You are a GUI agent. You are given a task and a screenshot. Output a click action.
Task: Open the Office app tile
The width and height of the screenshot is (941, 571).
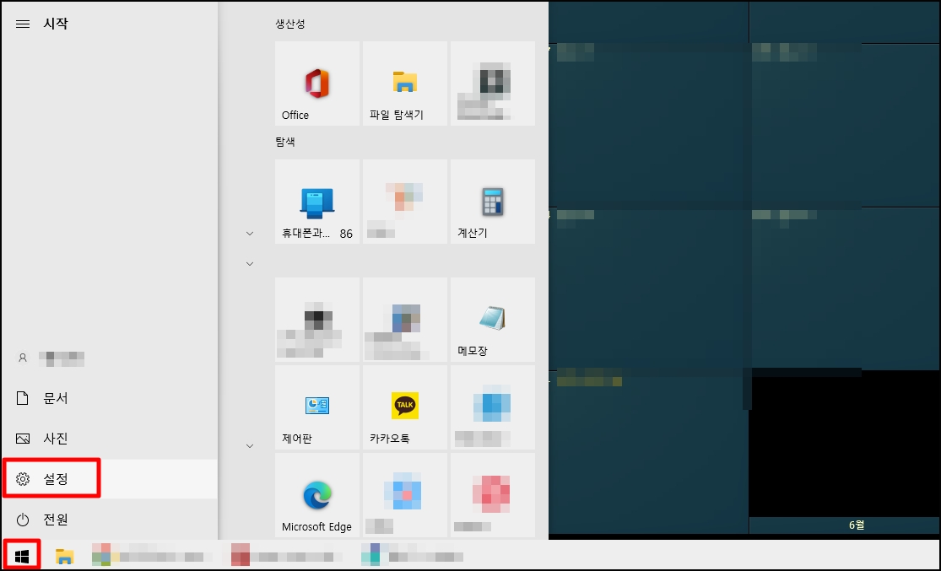pyautogui.click(x=316, y=83)
